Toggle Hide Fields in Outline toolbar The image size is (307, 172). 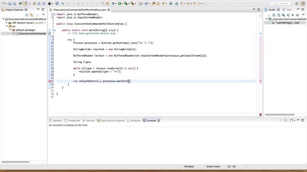283,15
